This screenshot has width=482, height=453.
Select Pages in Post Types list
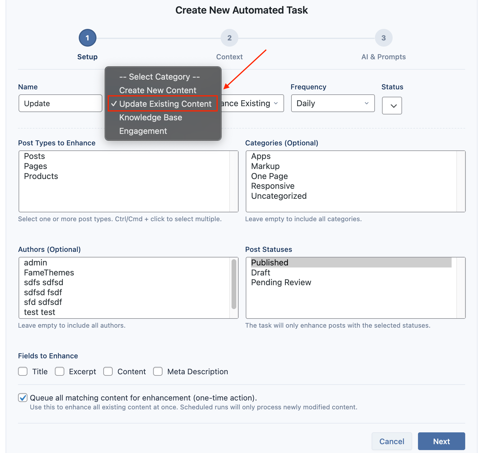124,166
